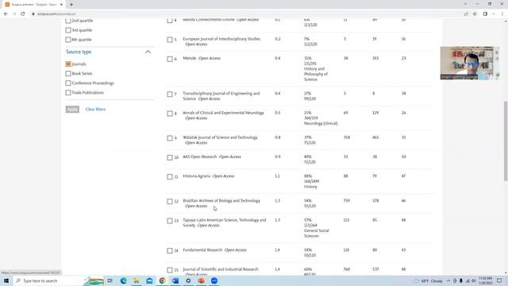508x286 pixels.
Task: Check the 3rd quartile filter
Action: pos(68,30)
